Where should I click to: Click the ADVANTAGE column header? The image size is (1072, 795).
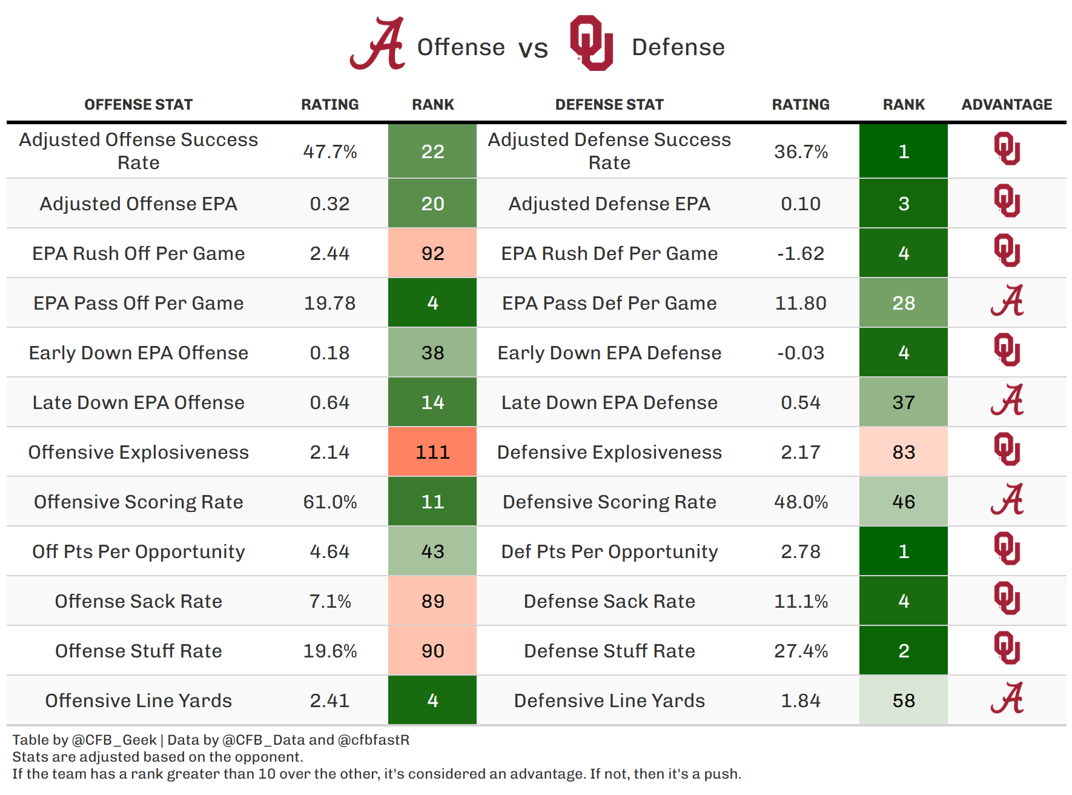1007,105
